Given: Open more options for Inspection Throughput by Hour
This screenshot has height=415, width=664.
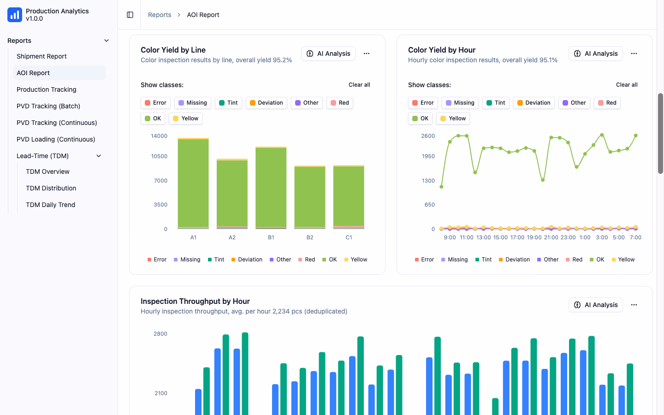Looking at the screenshot, I should 634,305.
